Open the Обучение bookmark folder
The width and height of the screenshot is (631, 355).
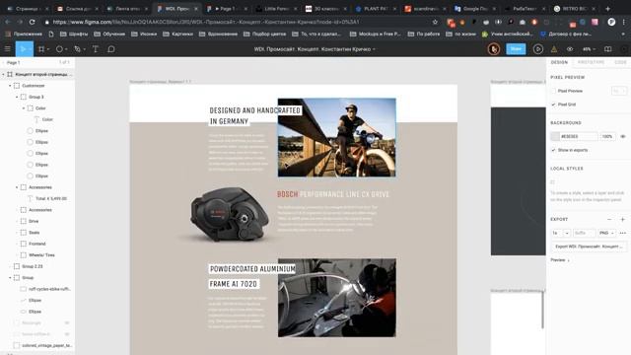click(109, 35)
